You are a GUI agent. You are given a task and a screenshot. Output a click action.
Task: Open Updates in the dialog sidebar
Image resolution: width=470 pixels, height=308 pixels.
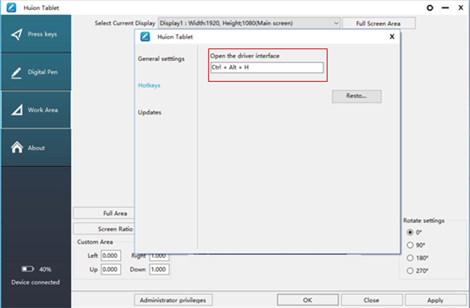tap(149, 113)
